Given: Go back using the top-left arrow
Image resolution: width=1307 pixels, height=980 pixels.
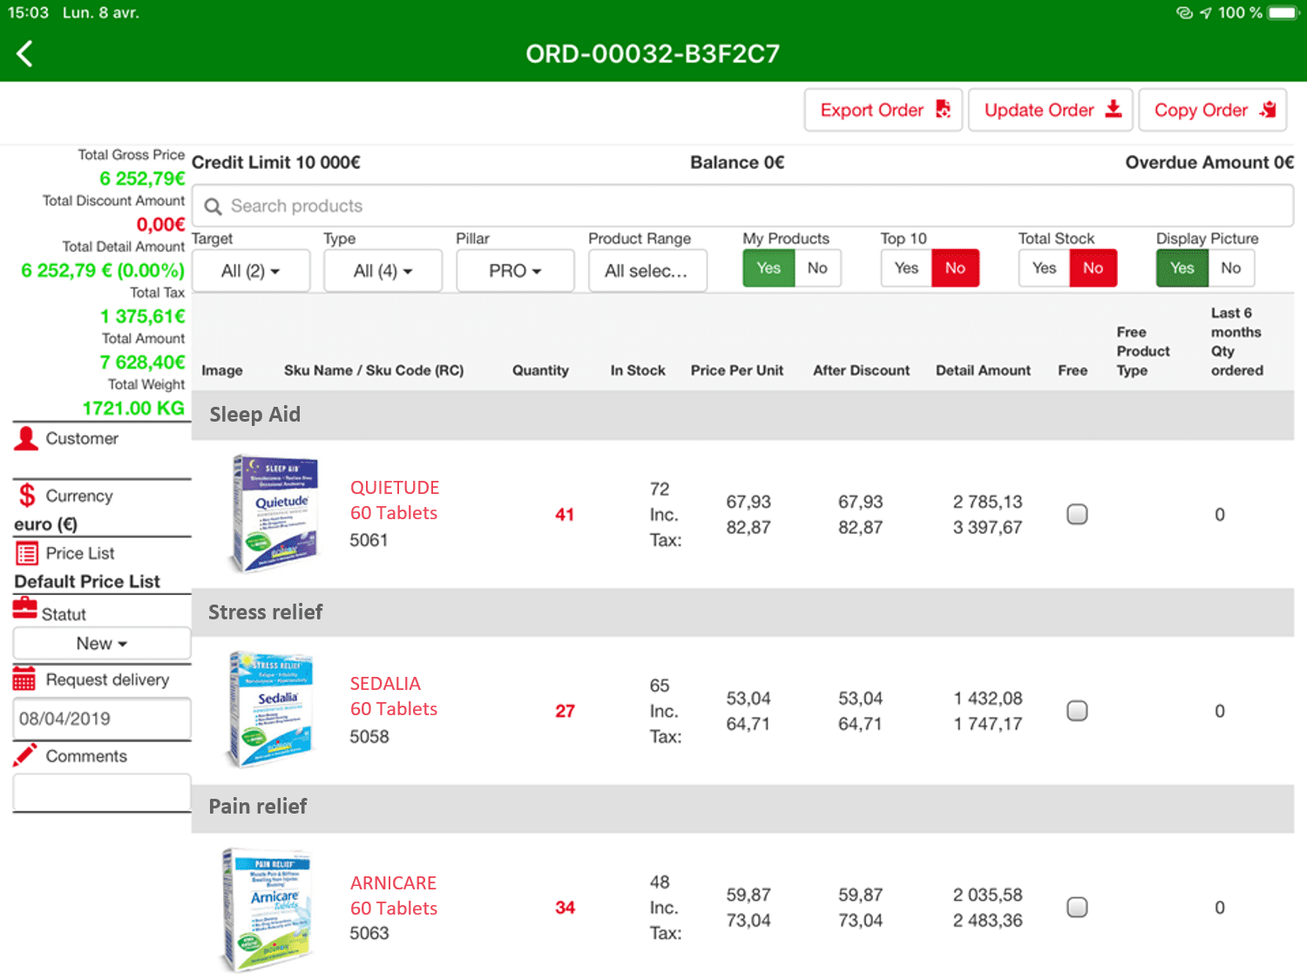Looking at the screenshot, I should [24, 54].
